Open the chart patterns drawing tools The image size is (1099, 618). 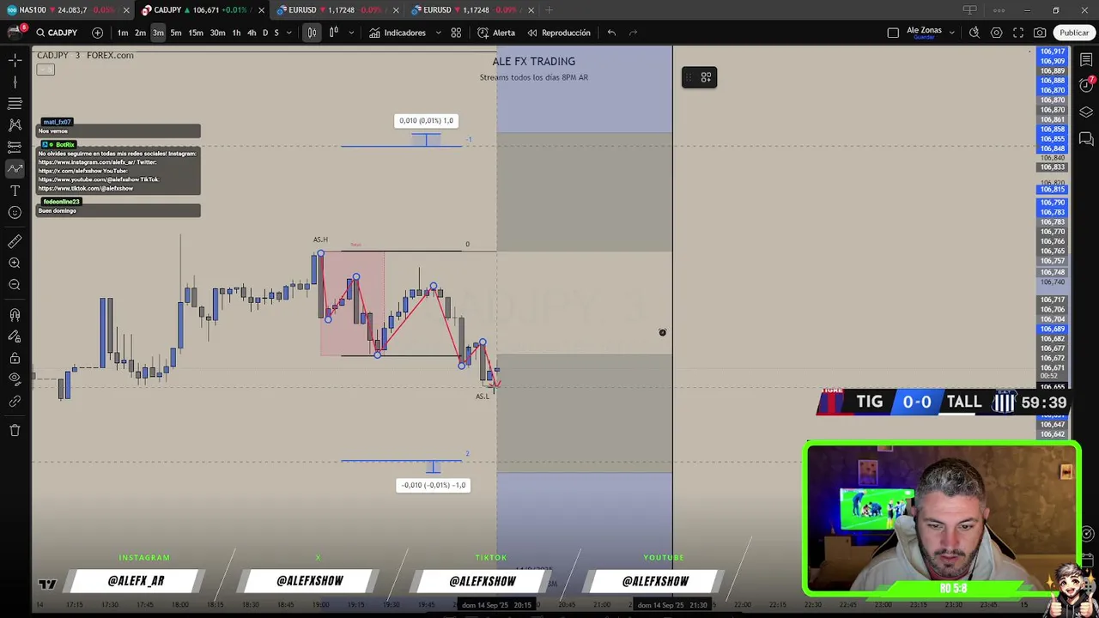[x=15, y=125]
